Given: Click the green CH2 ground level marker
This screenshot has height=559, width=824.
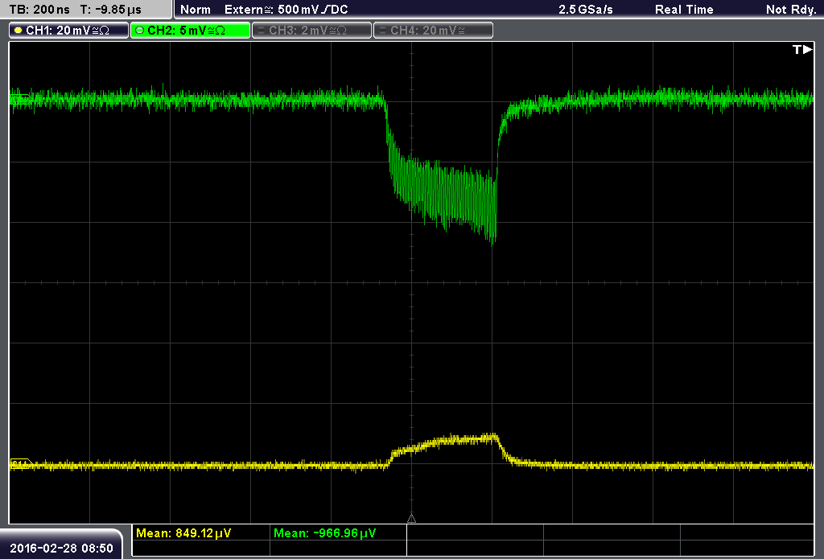Looking at the screenshot, I should pyautogui.click(x=20, y=99).
